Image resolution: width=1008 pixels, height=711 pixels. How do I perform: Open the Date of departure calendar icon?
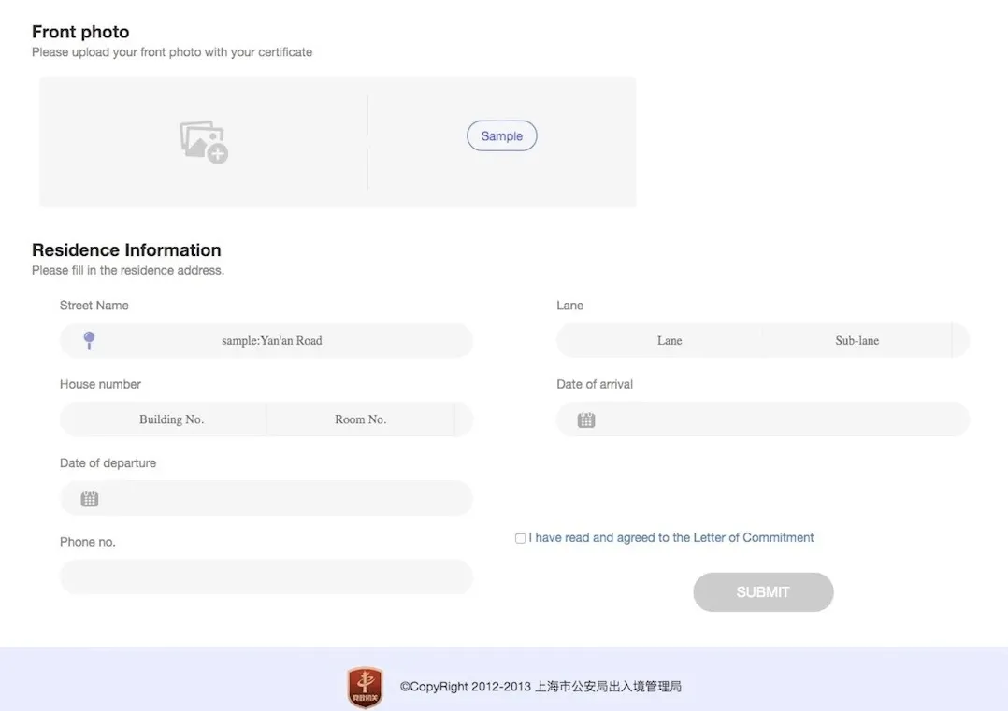point(90,499)
